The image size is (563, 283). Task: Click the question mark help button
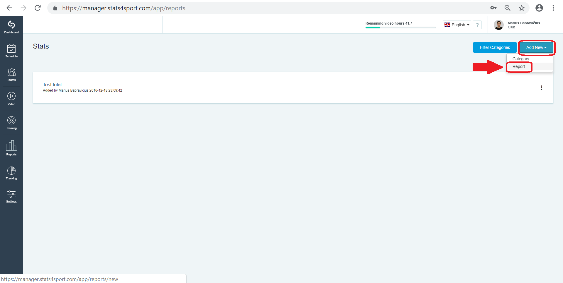pos(477,25)
